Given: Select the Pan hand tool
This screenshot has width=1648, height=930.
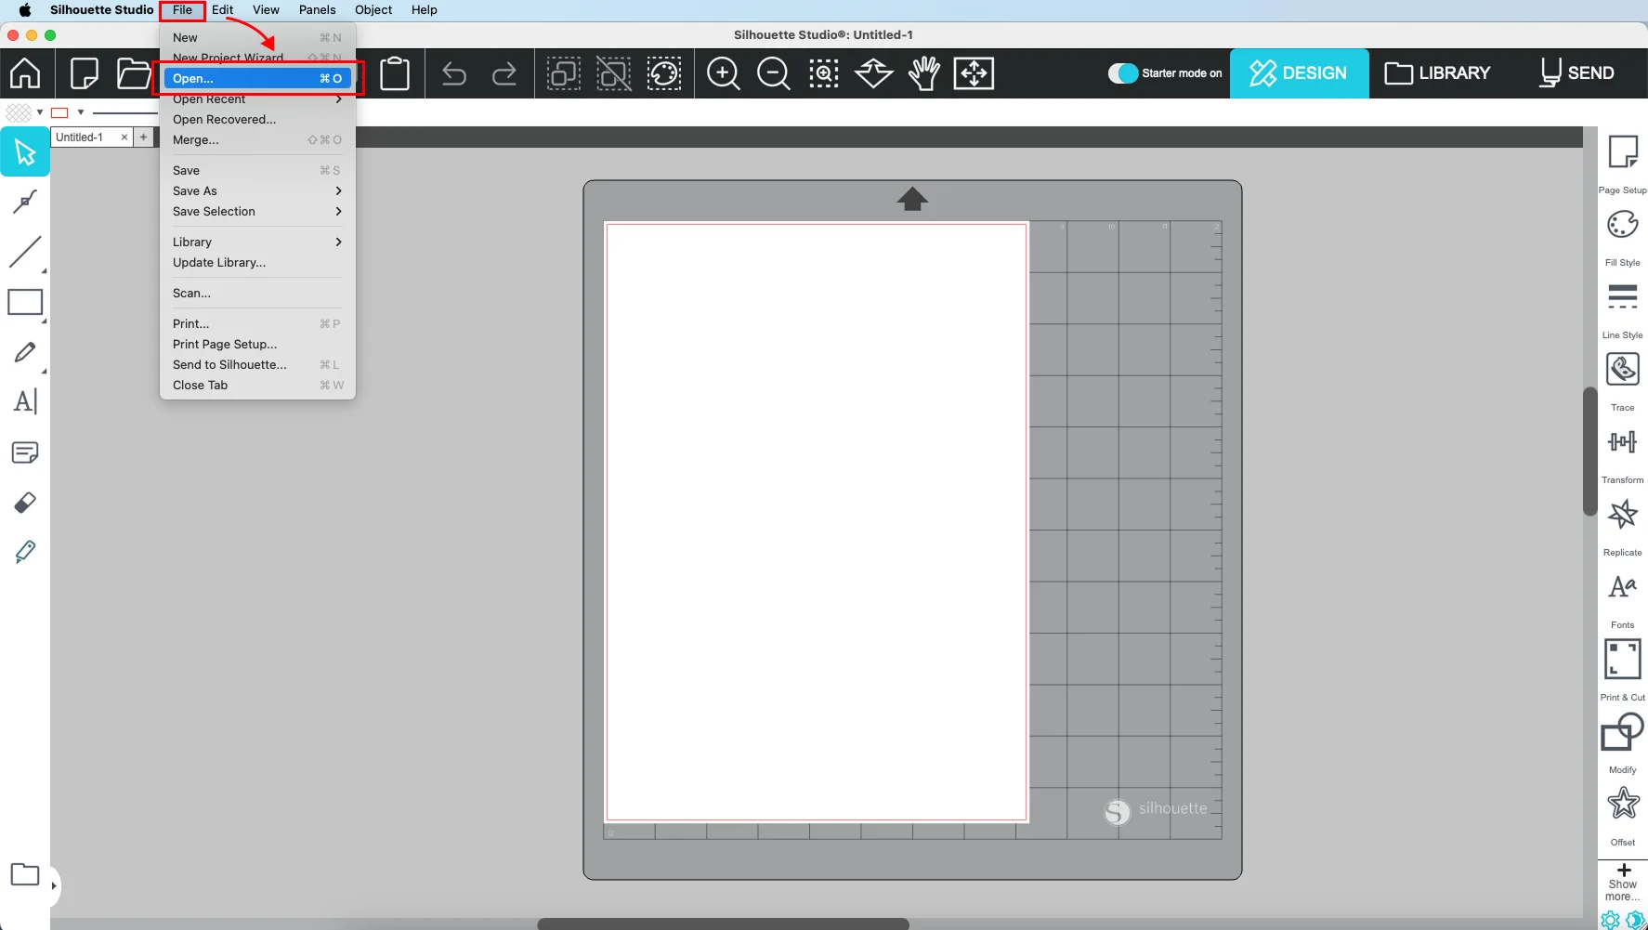Looking at the screenshot, I should (x=924, y=73).
